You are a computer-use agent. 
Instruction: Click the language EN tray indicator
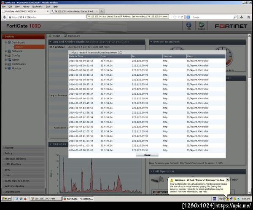(215, 199)
